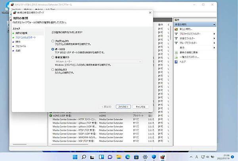Click the export list icon for 一覧のエクスポート

click(x=176, y=57)
